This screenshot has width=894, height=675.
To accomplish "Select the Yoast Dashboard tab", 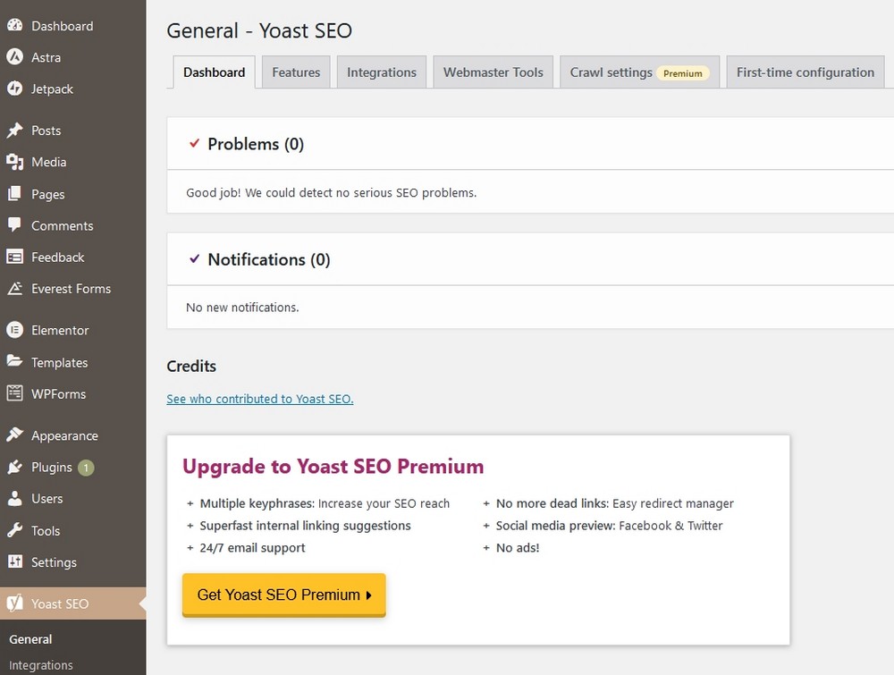I will [x=214, y=72].
